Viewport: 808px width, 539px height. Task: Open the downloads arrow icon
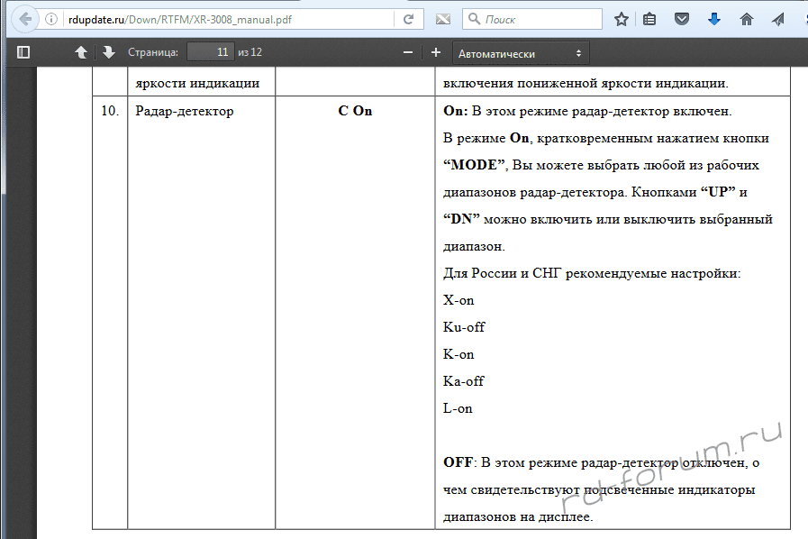[x=713, y=19]
